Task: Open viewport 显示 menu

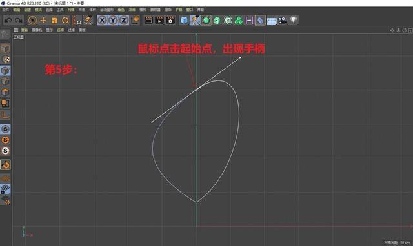Action: (49, 30)
